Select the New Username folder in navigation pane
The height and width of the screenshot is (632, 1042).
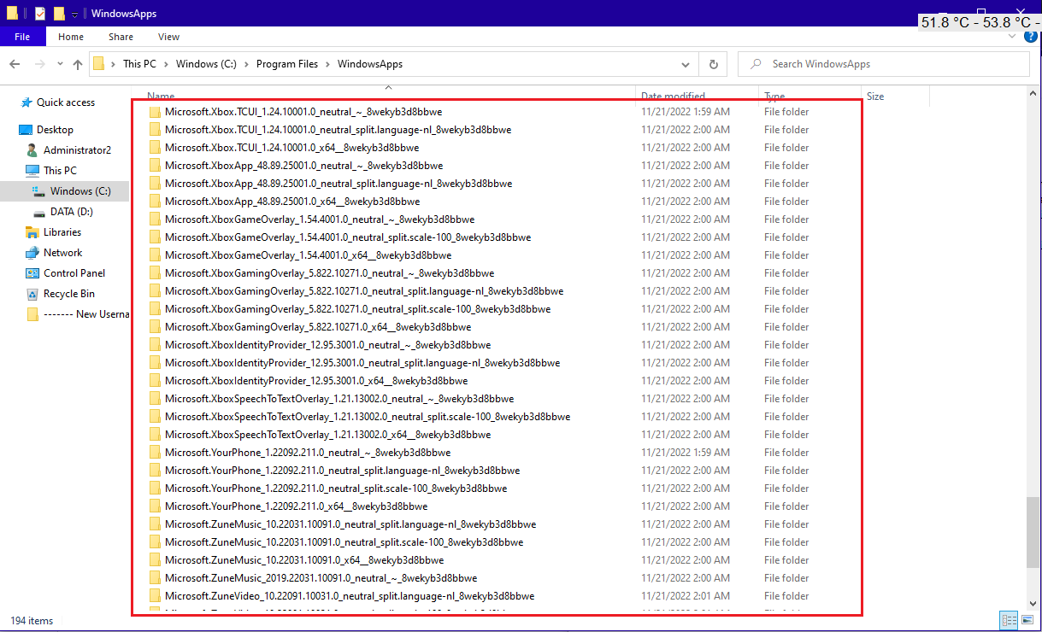click(x=86, y=314)
